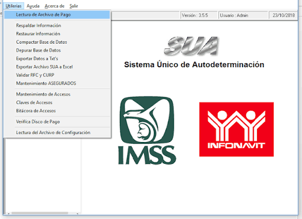
Task: Choose Exportar Datos a Txt's
Action: 57,59
